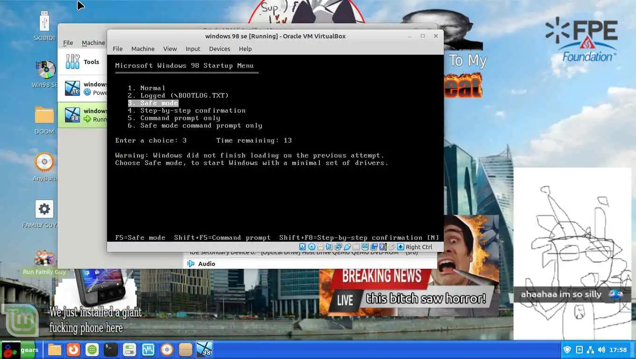
Task: Click the volume speaker tray icon
Action: [601, 350]
